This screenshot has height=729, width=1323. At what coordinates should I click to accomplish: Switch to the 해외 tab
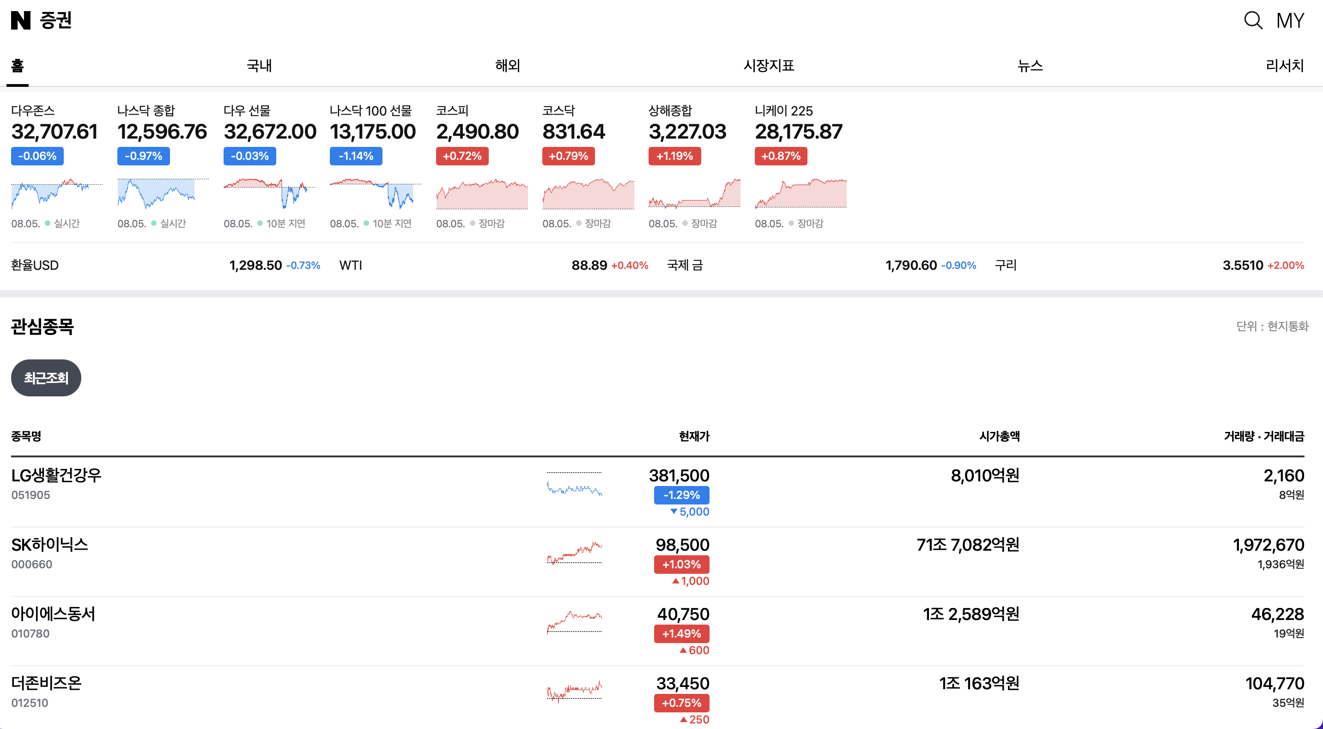507,66
